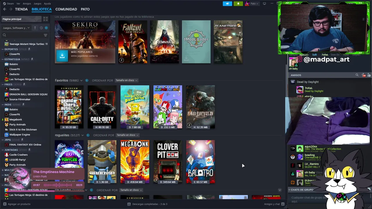
Task: Search friends with the magnifier icon
Action: (x=357, y=75)
